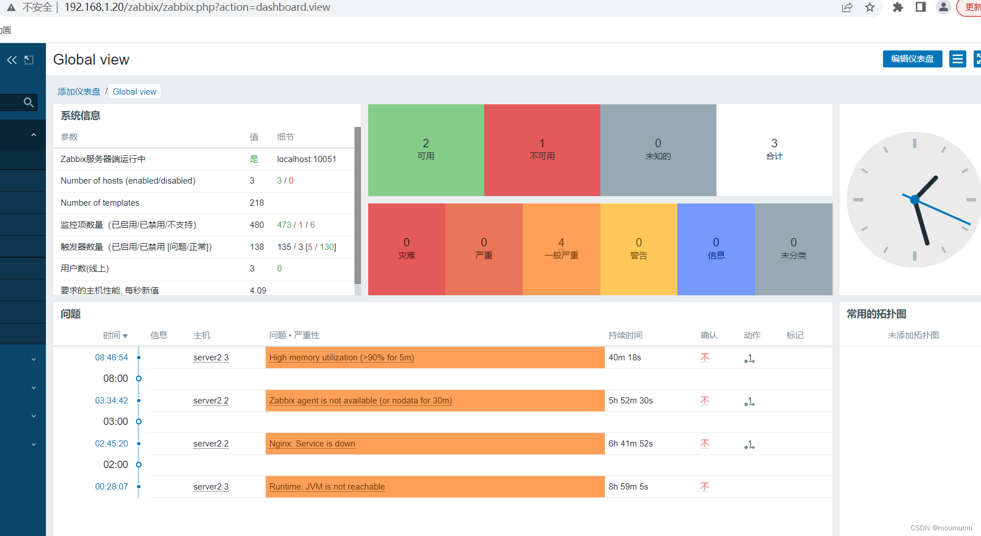
Task: Open actions icon for Zabbix agent problem
Action: coord(749,402)
